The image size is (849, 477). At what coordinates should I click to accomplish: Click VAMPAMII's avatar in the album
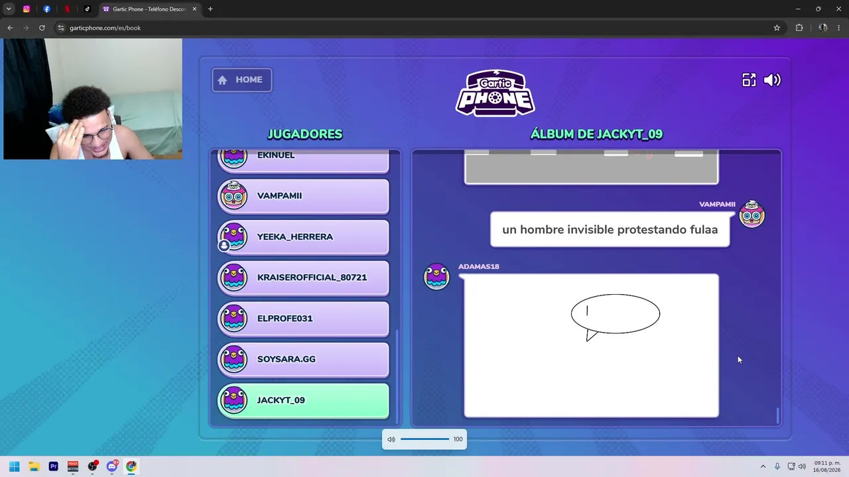[751, 213]
